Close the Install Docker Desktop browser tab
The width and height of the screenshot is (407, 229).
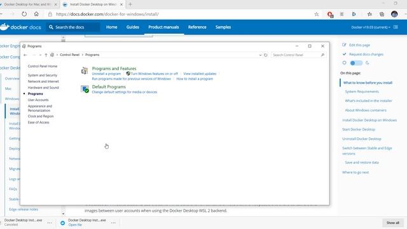click(x=121, y=4)
